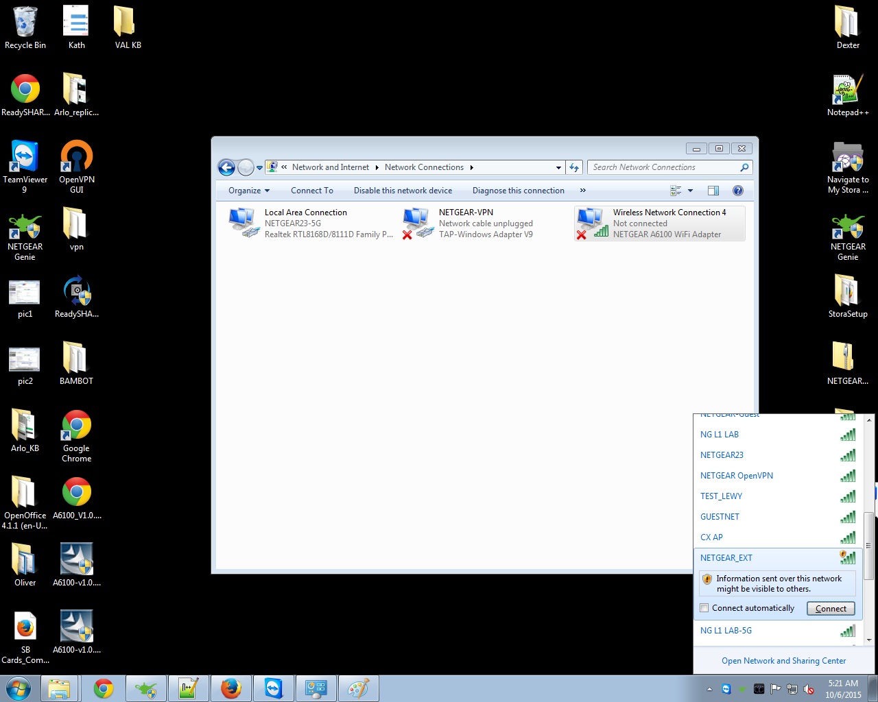878x702 pixels.
Task: Click the wireless list scrollbar down arrow
Action: coord(869,640)
